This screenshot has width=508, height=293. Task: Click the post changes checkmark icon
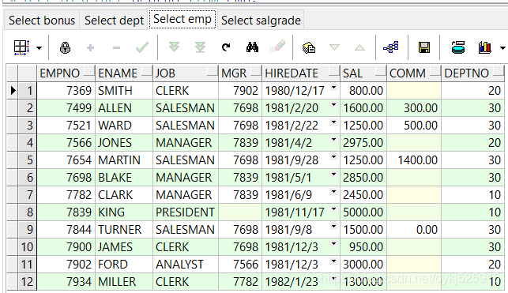click(142, 48)
